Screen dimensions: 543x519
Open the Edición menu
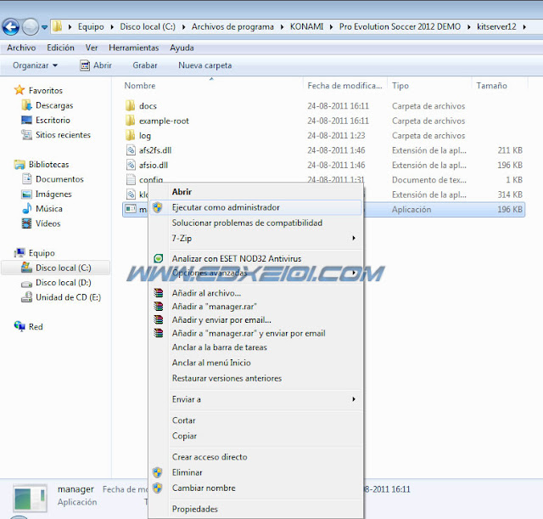pyautogui.click(x=60, y=48)
